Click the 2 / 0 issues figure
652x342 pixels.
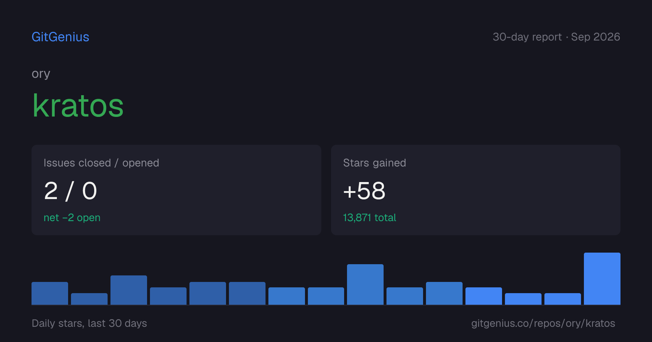tap(70, 191)
